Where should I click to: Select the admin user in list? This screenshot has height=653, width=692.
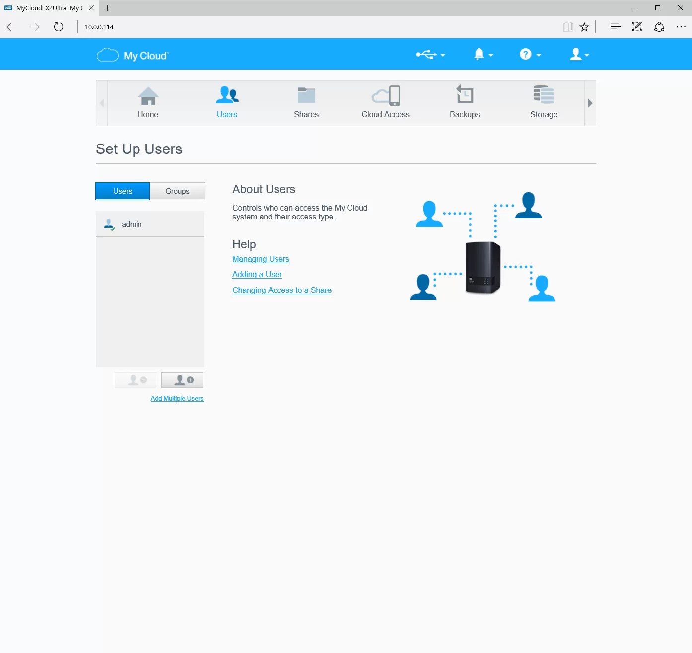click(150, 224)
